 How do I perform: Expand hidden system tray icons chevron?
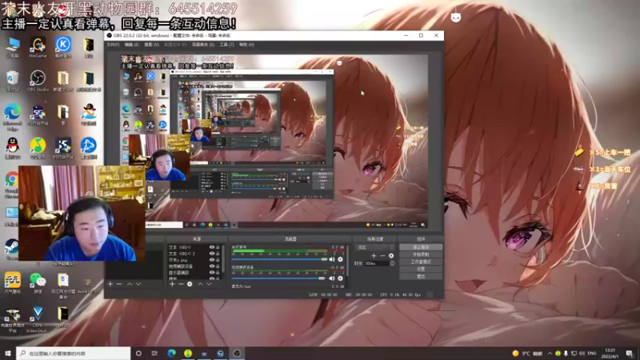(x=550, y=354)
